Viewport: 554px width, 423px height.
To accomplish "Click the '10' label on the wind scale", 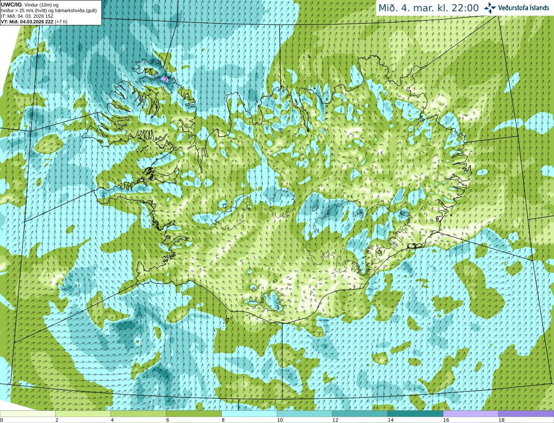I will (280, 420).
